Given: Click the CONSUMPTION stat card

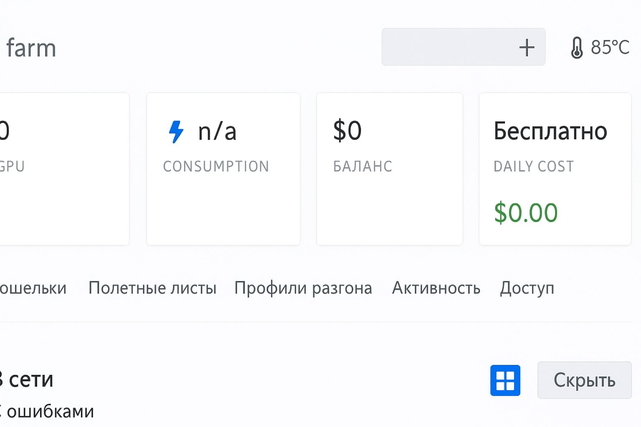Looking at the screenshot, I should (x=223, y=167).
